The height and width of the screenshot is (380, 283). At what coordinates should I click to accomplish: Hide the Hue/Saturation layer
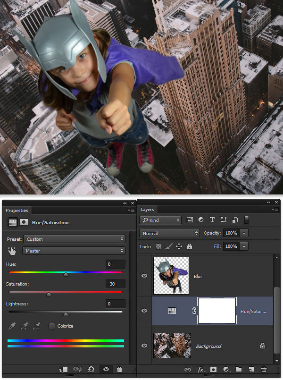click(144, 311)
